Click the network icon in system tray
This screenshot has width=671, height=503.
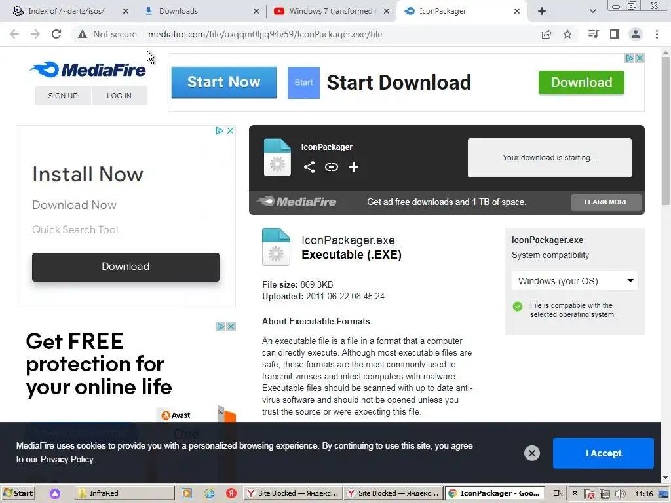coord(604,494)
